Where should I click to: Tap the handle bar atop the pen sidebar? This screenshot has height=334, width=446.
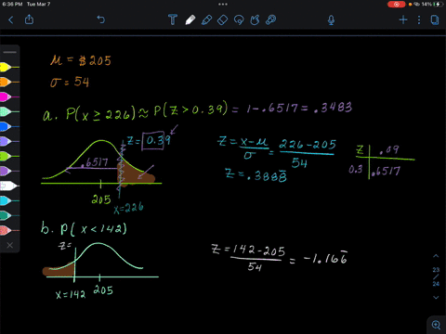[10, 52]
